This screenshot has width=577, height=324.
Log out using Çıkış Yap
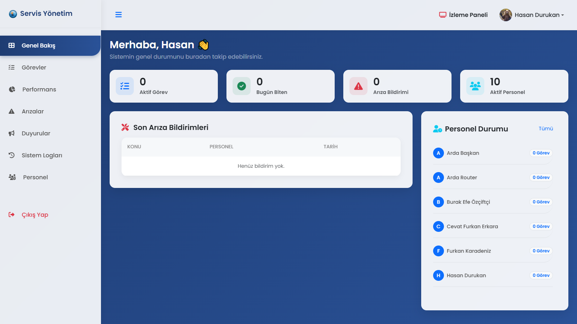(35, 215)
